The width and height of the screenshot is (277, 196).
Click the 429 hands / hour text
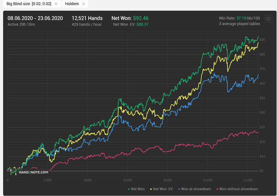87,25
